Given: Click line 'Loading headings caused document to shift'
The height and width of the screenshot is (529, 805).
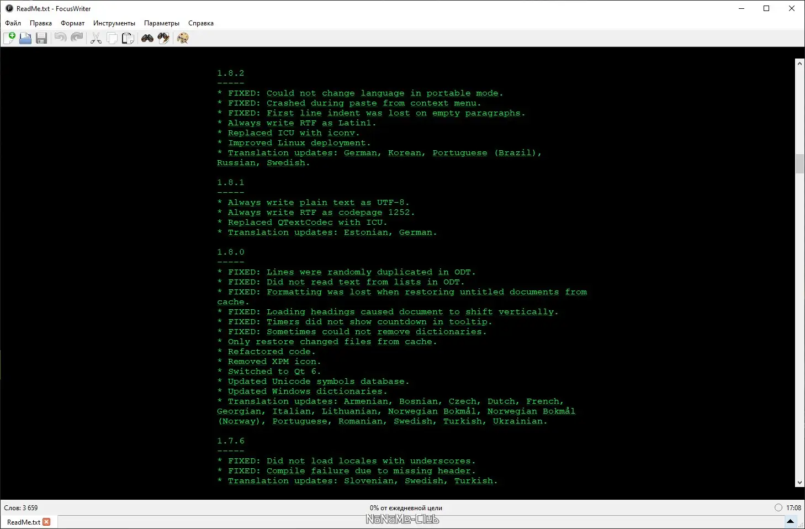Looking at the screenshot, I should click(x=388, y=312).
